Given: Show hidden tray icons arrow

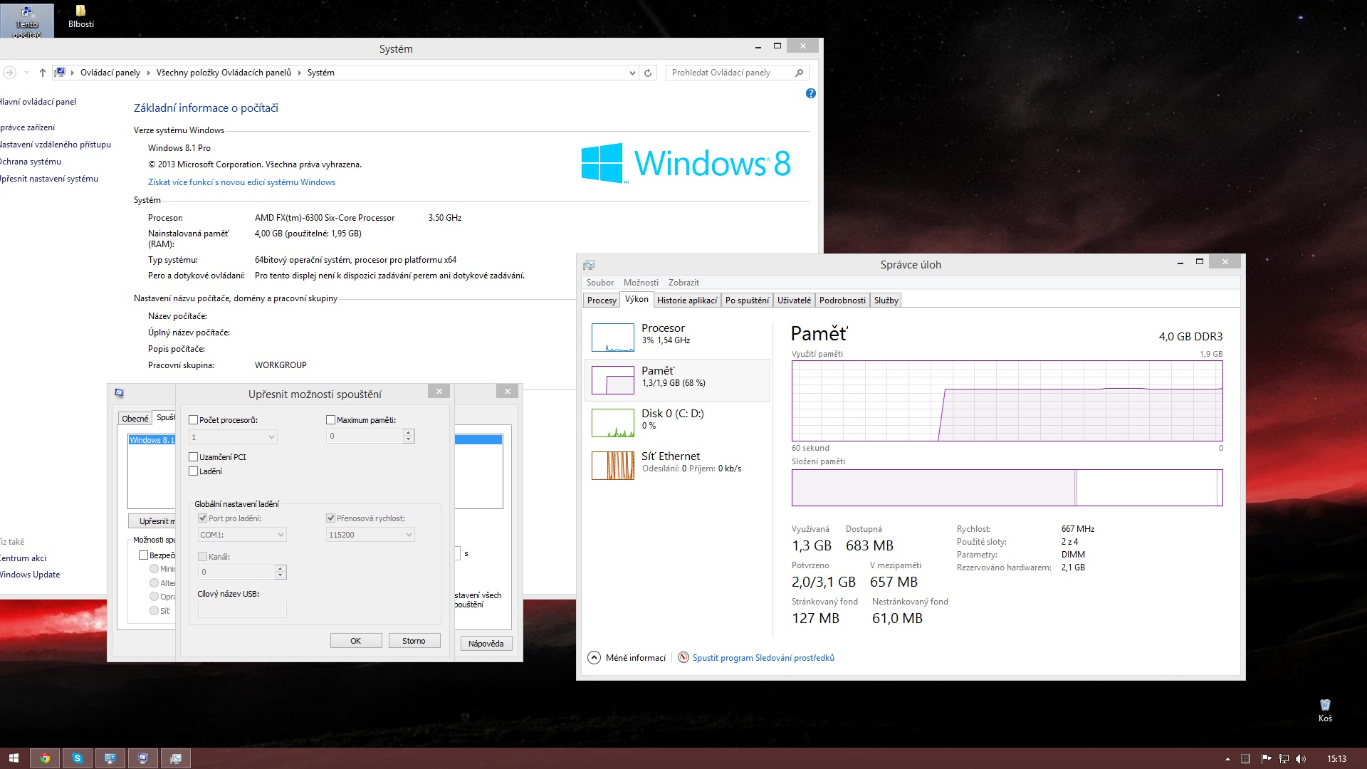Looking at the screenshot, I should [x=1227, y=759].
